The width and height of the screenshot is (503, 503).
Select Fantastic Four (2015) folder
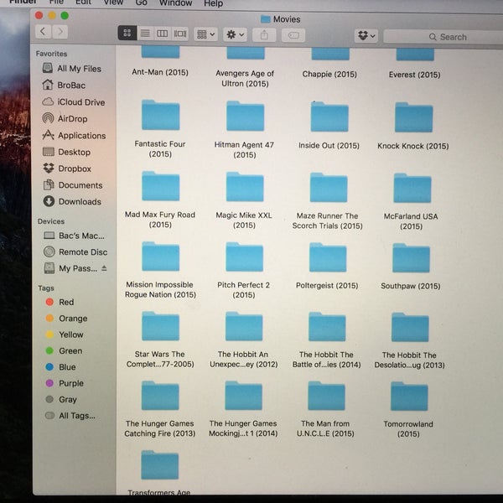coord(160,115)
